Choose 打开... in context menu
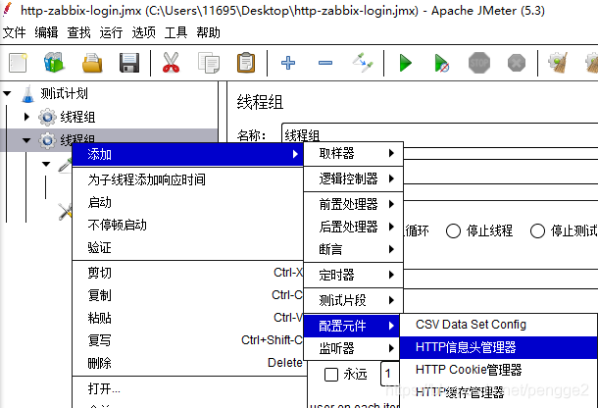This screenshot has height=408, width=598. click(x=187, y=388)
